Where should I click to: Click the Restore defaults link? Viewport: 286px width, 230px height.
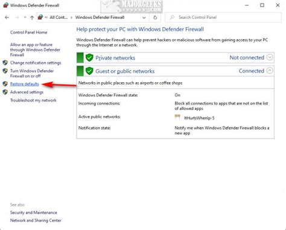25,84
